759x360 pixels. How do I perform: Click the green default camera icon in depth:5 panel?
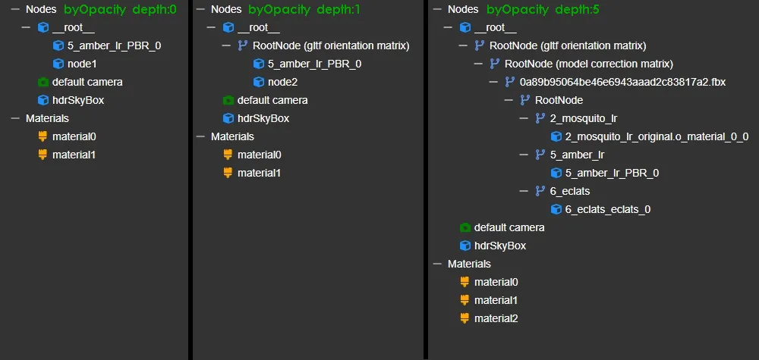465,227
